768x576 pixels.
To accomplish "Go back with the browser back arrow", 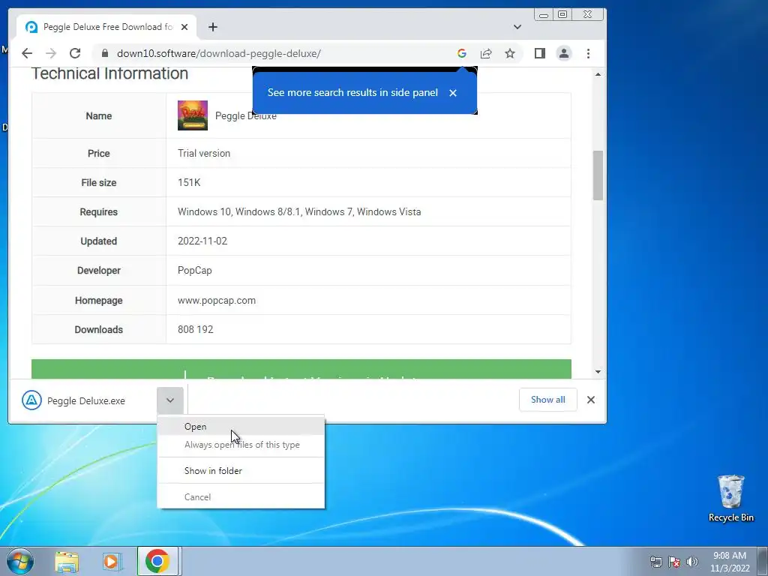I will (27, 53).
